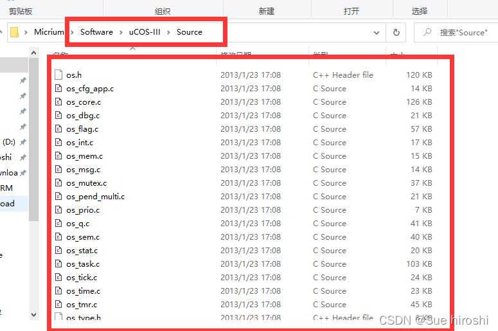Image resolution: width=498 pixels, height=331 pixels.
Task: Expand the chevron after uCOS-III in path
Action: 168,32
